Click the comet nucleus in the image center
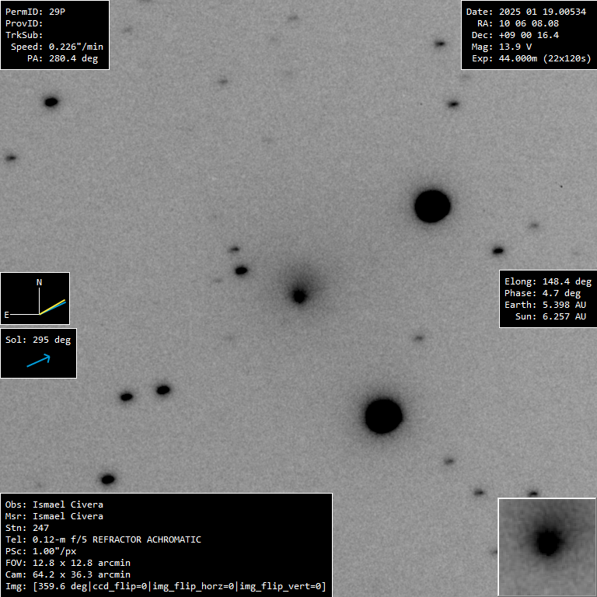597x597 pixels. pyautogui.click(x=299, y=296)
